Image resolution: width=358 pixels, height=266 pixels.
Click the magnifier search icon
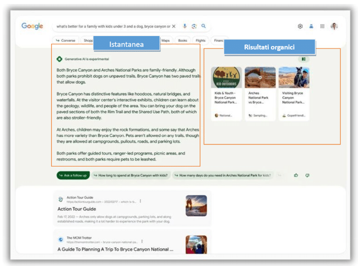(x=203, y=26)
